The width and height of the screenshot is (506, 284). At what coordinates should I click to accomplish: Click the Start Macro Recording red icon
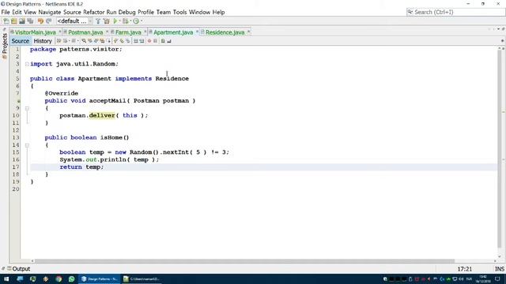149,41
